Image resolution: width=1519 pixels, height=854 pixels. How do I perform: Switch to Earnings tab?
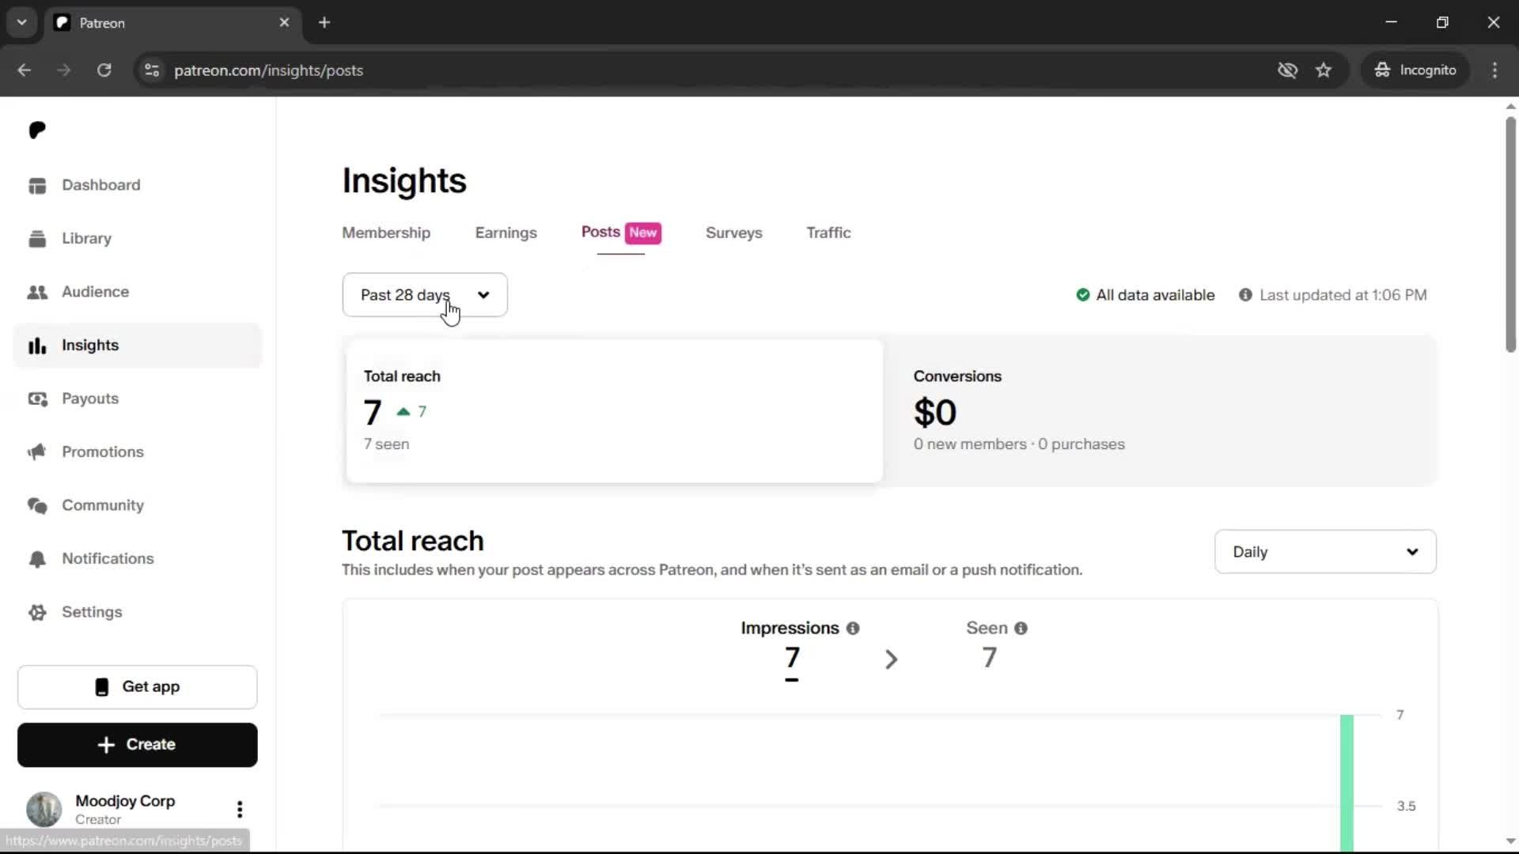(x=506, y=233)
